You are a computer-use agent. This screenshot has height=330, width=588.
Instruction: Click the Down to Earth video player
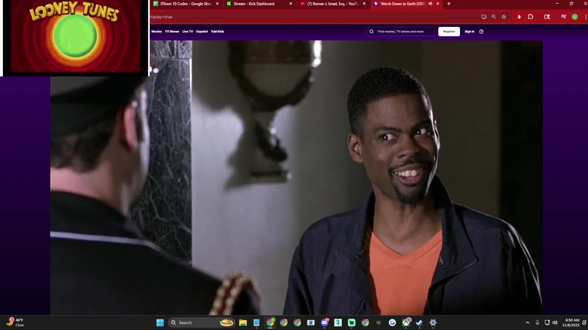pyautogui.click(x=296, y=177)
